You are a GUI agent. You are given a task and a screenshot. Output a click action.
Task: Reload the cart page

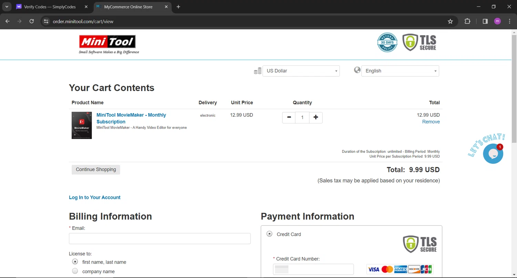[32, 21]
